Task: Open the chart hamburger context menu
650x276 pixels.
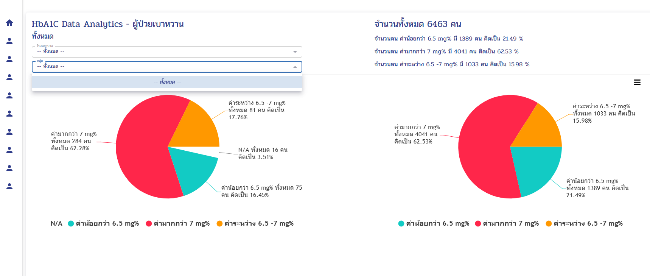Action: tap(637, 83)
